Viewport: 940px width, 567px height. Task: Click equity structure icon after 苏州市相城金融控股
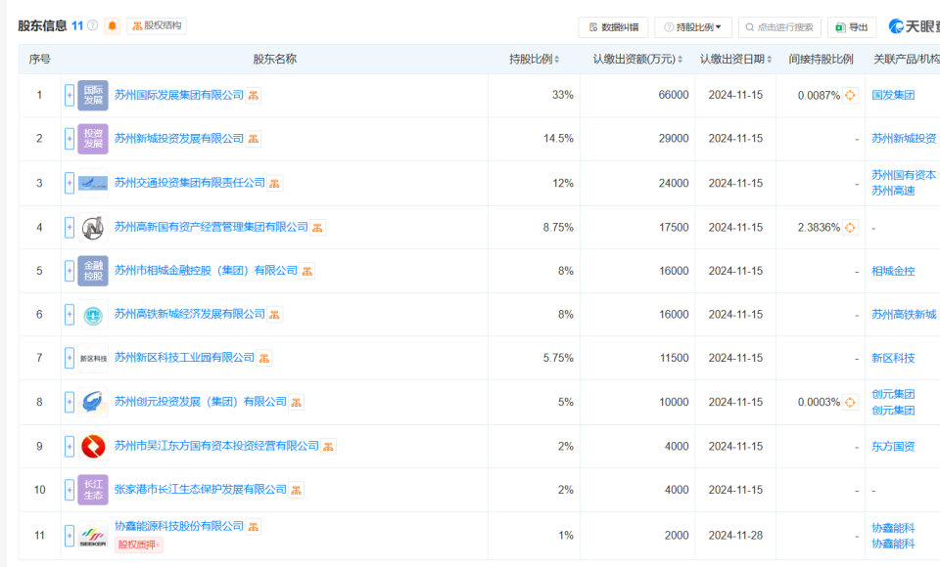(x=306, y=272)
